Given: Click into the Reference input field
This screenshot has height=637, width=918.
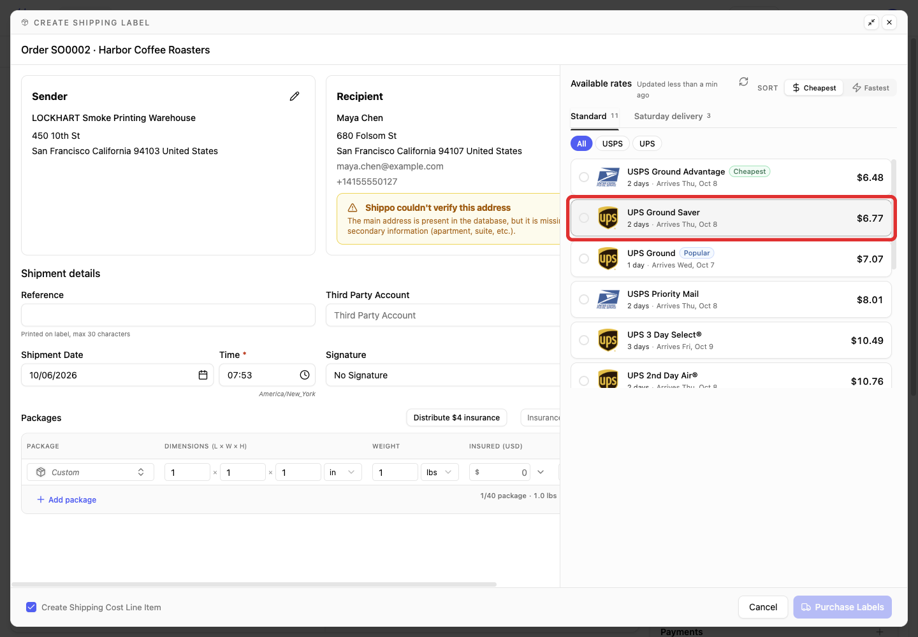Looking at the screenshot, I should pos(168,315).
